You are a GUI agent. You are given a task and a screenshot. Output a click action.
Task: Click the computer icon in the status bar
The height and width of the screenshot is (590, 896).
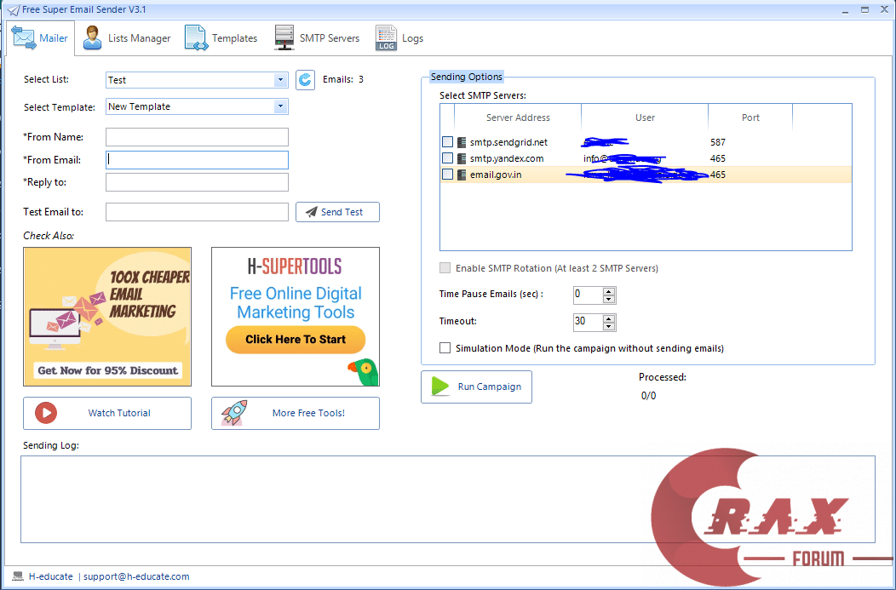coord(18,576)
